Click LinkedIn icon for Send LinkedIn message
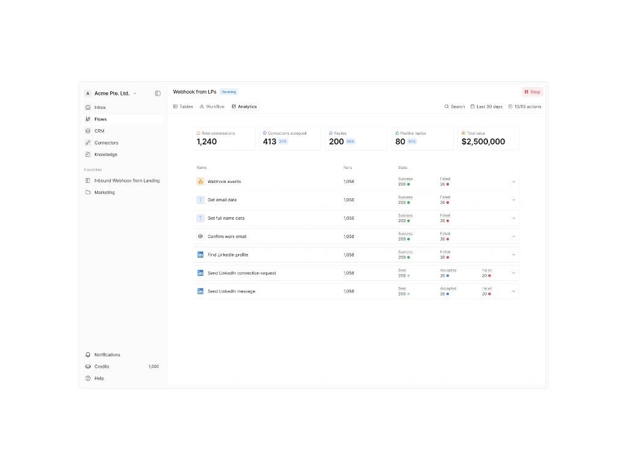 pos(200,291)
